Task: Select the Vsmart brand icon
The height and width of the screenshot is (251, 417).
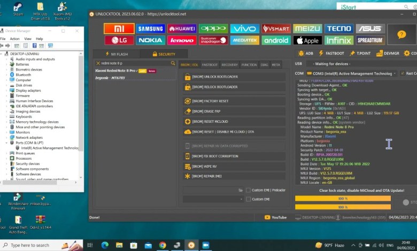Action: [x=276, y=28]
